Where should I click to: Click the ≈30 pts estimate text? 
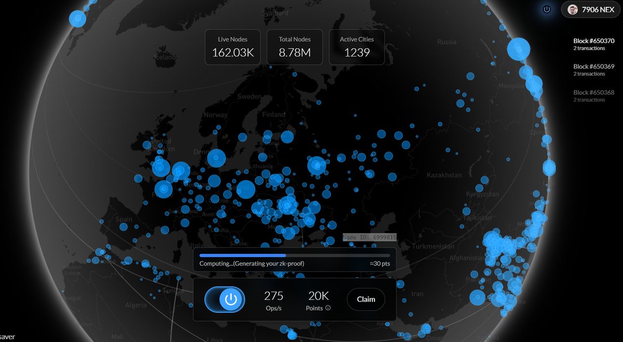click(x=380, y=264)
